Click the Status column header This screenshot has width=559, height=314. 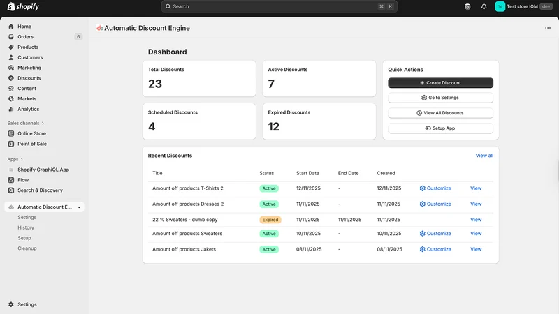point(267,173)
